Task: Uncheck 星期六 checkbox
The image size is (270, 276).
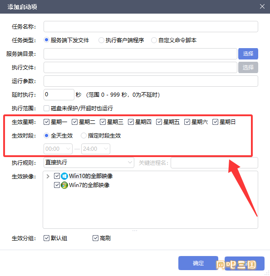Action: pyautogui.click(x=187, y=122)
